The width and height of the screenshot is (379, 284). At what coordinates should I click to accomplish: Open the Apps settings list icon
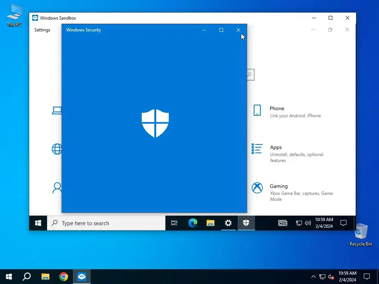point(257,149)
